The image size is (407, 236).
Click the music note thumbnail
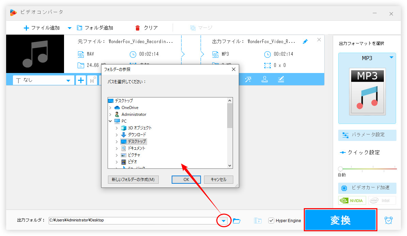tap(35, 54)
